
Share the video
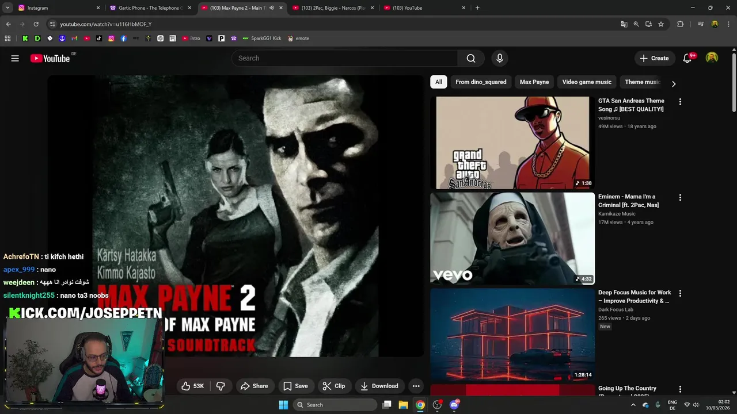click(x=254, y=386)
